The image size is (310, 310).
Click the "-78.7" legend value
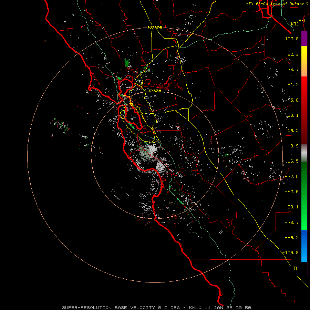click(x=292, y=223)
